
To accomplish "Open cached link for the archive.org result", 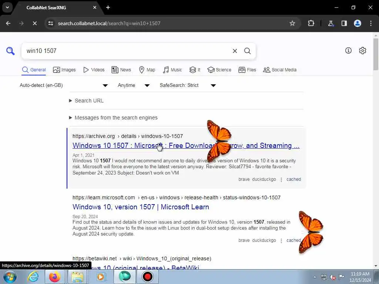I will (x=294, y=179).
